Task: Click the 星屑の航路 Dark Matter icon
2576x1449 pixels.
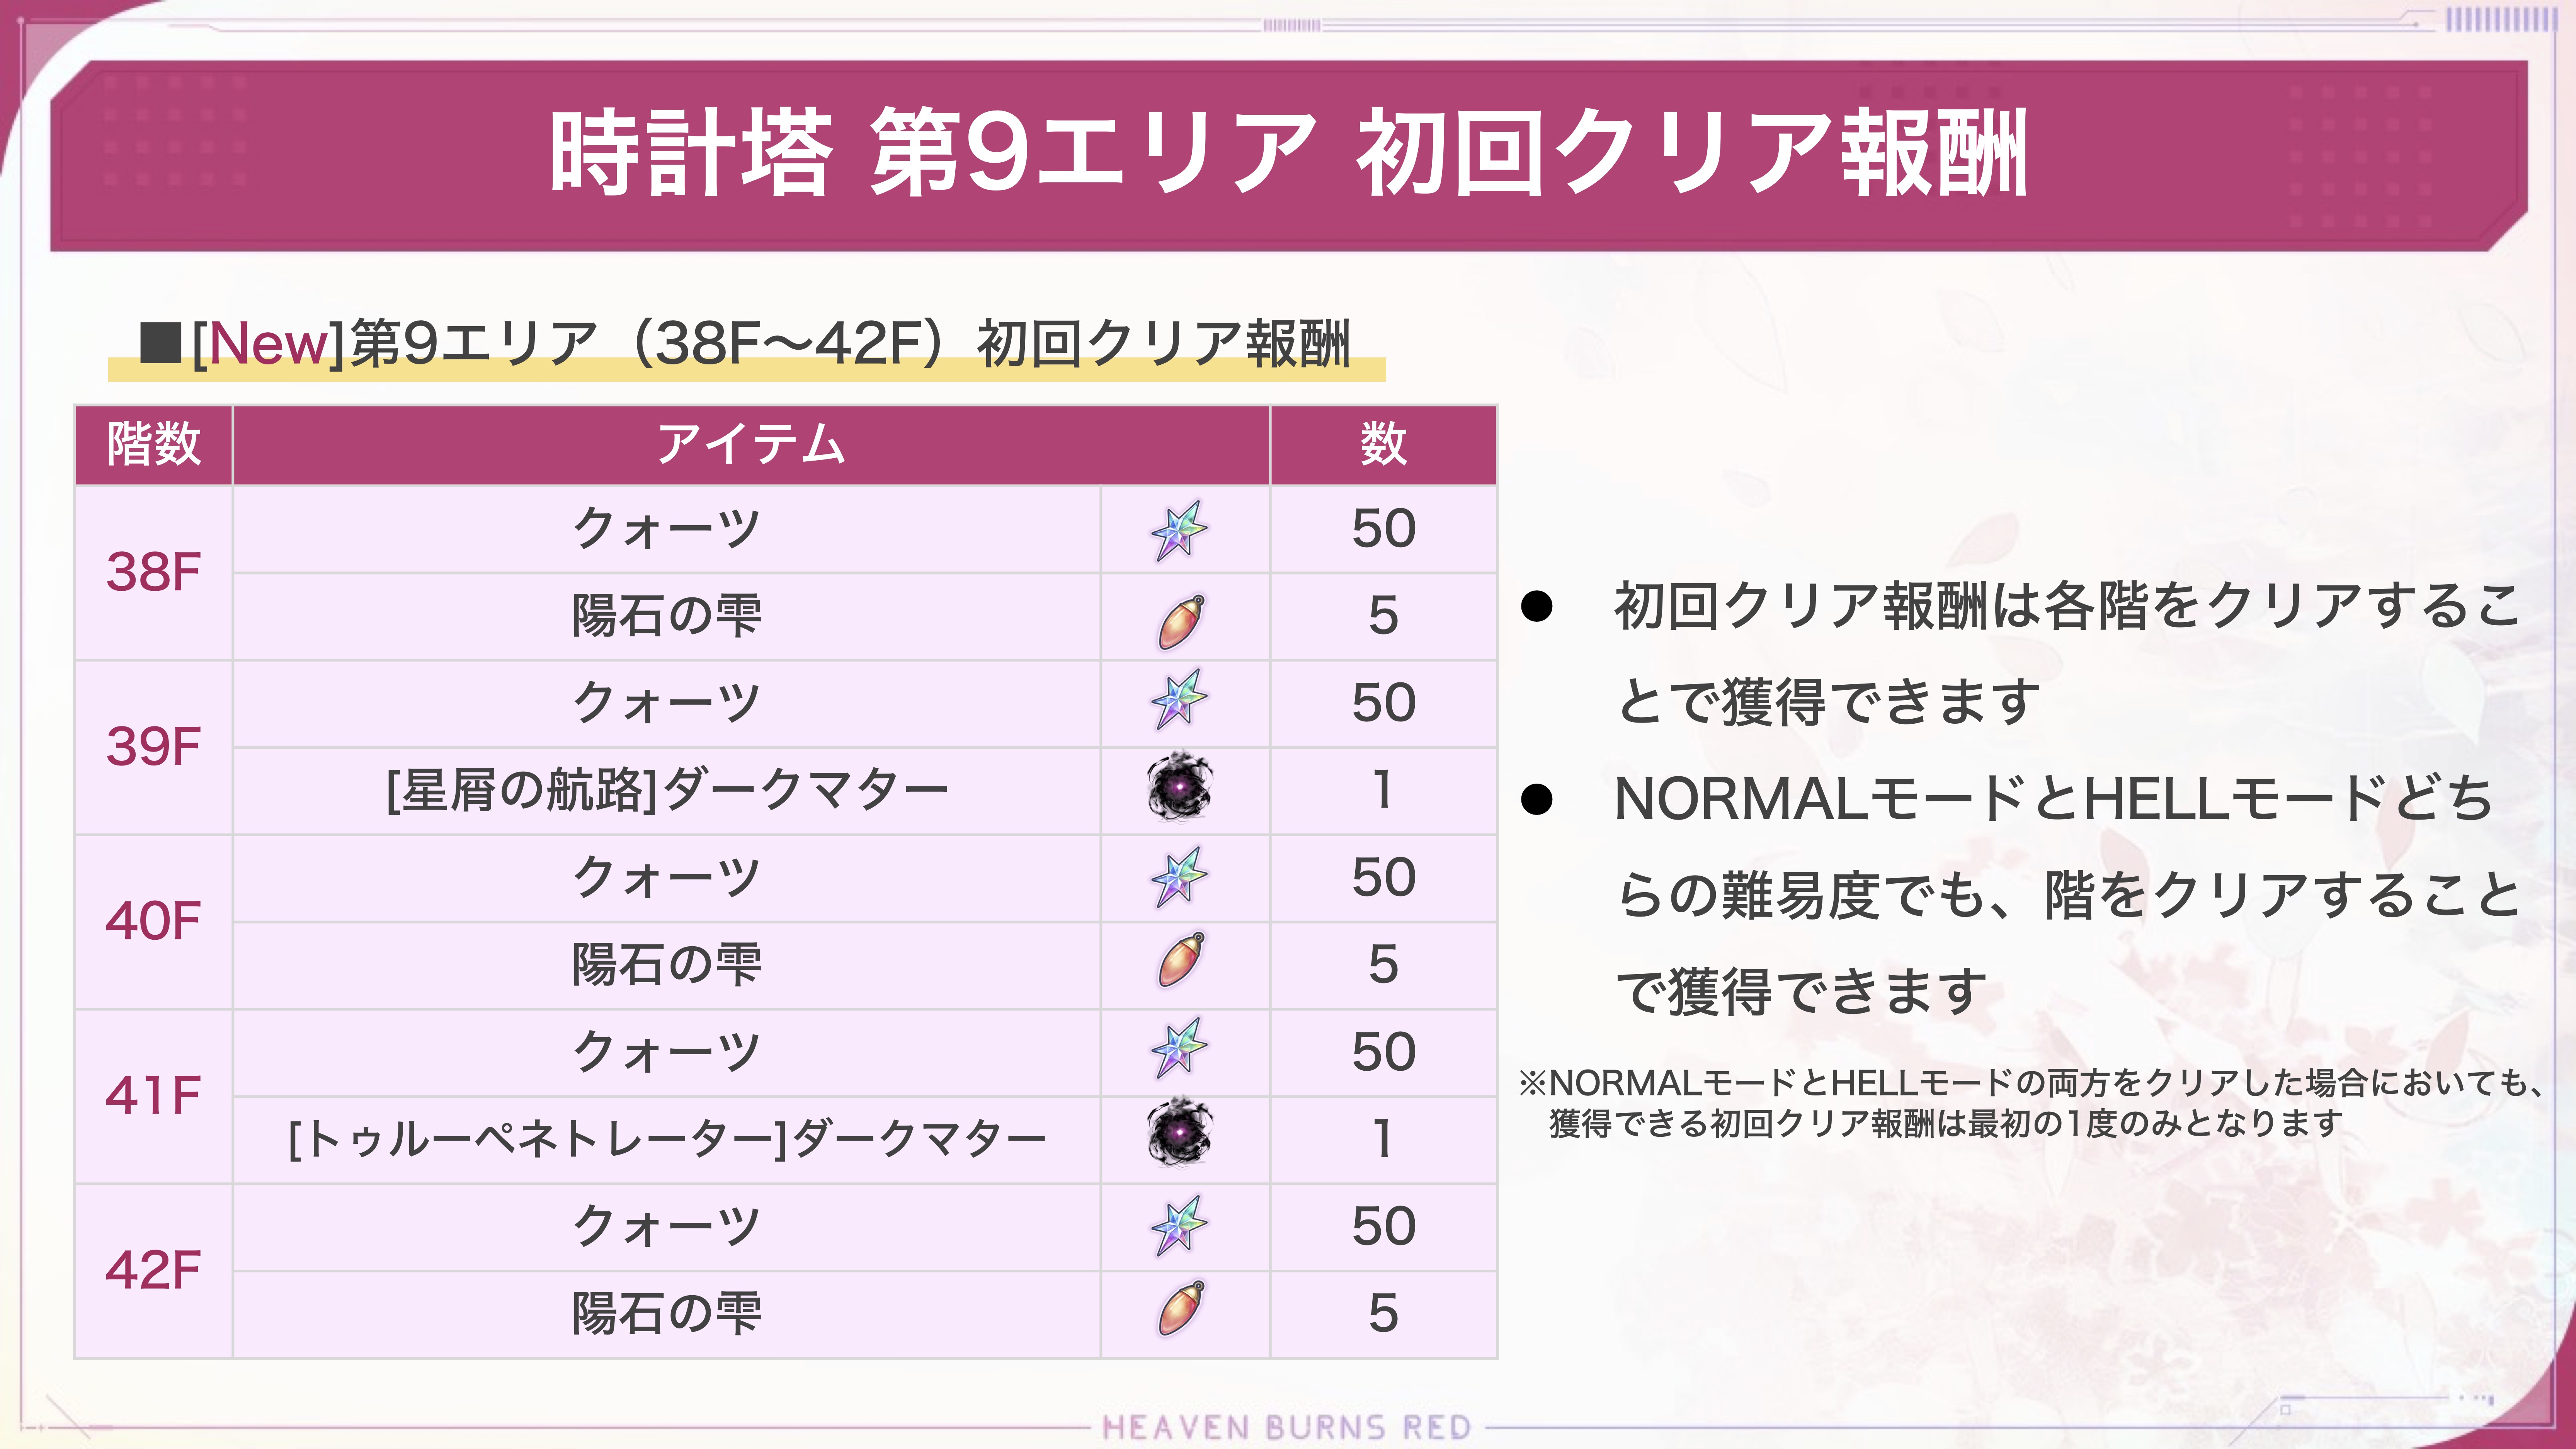Action: click(x=1179, y=787)
